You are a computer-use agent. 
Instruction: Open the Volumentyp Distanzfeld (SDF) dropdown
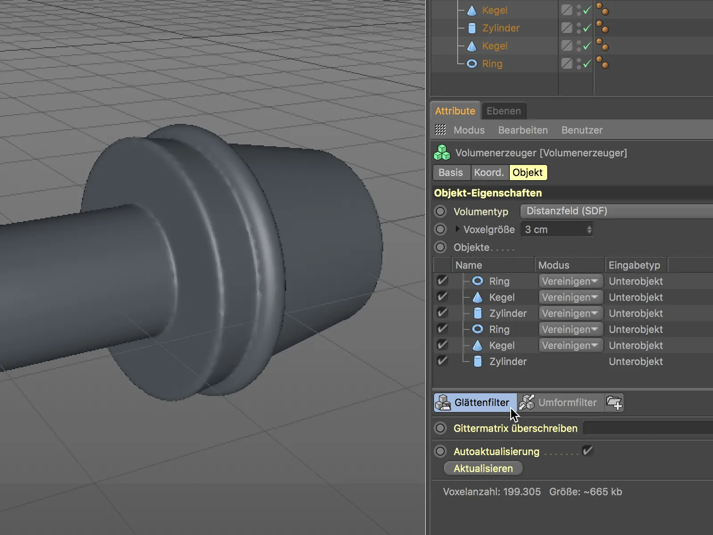(617, 211)
